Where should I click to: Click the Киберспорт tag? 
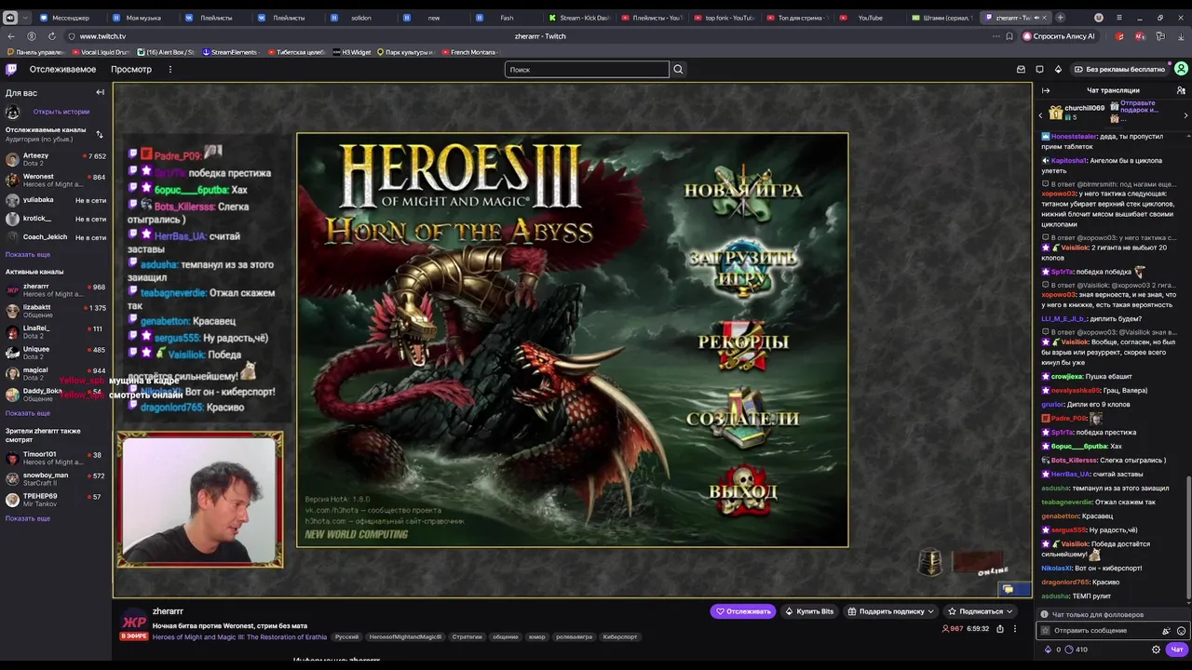[x=620, y=637]
